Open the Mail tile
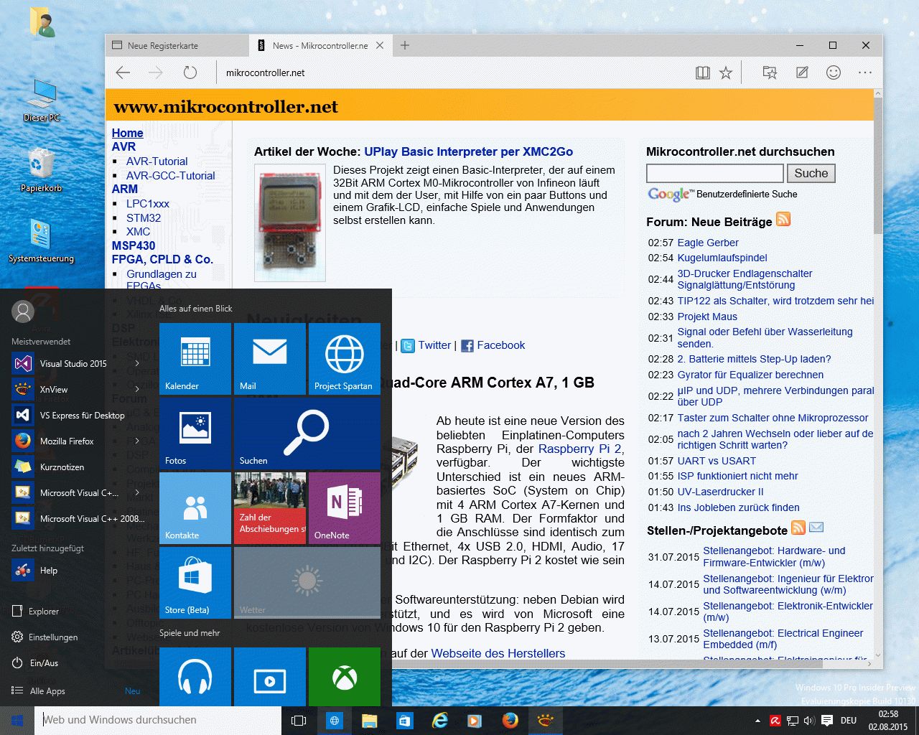919x735 pixels. click(x=270, y=358)
